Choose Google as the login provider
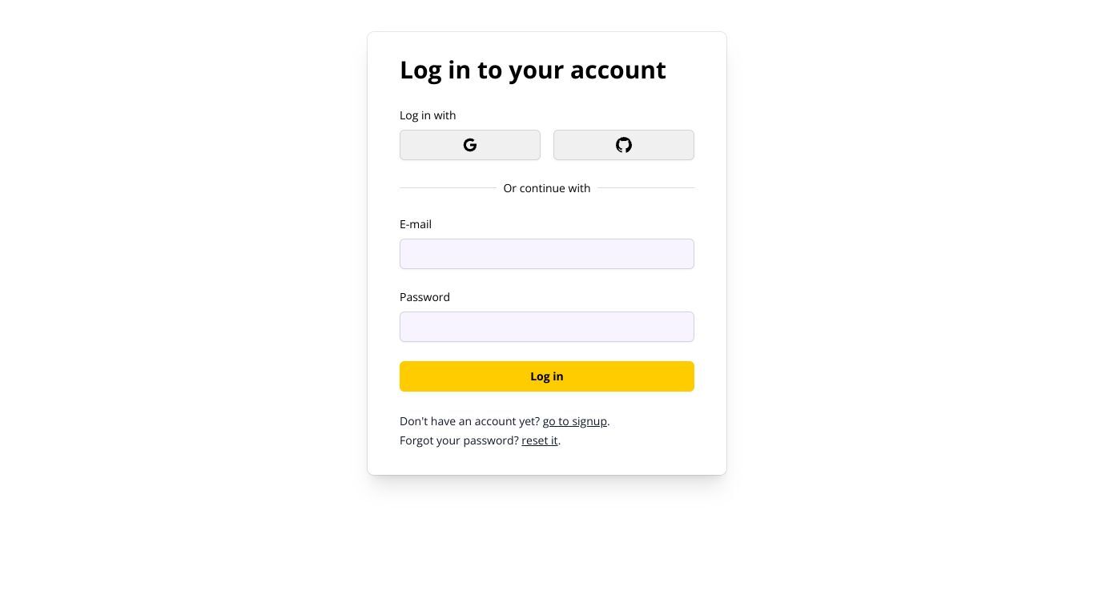This screenshot has width=1094, height=615. pyautogui.click(x=470, y=145)
